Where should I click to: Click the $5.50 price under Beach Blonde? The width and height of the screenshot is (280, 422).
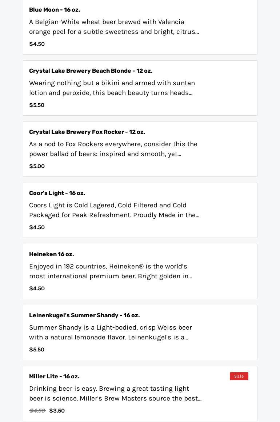[x=37, y=105]
